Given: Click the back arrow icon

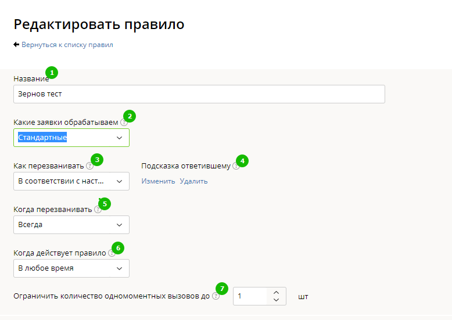Looking at the screenshot, I should pos(16,45).
